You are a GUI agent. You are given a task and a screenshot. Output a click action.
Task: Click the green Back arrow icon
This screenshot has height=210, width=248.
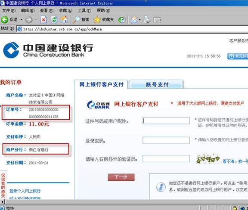4,20
